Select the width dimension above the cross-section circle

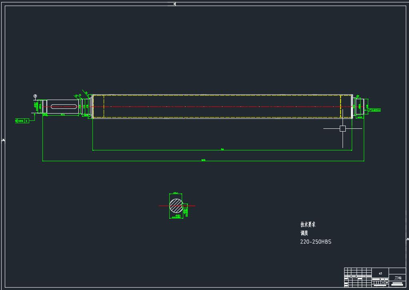pos(175,193)
